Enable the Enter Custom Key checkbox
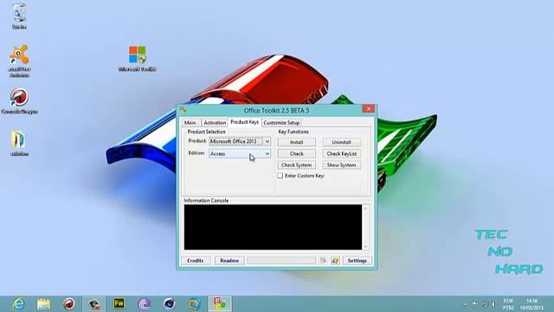The height and width of the screenshot is (312, 554). pyautogui.click(x=280, y=175)
